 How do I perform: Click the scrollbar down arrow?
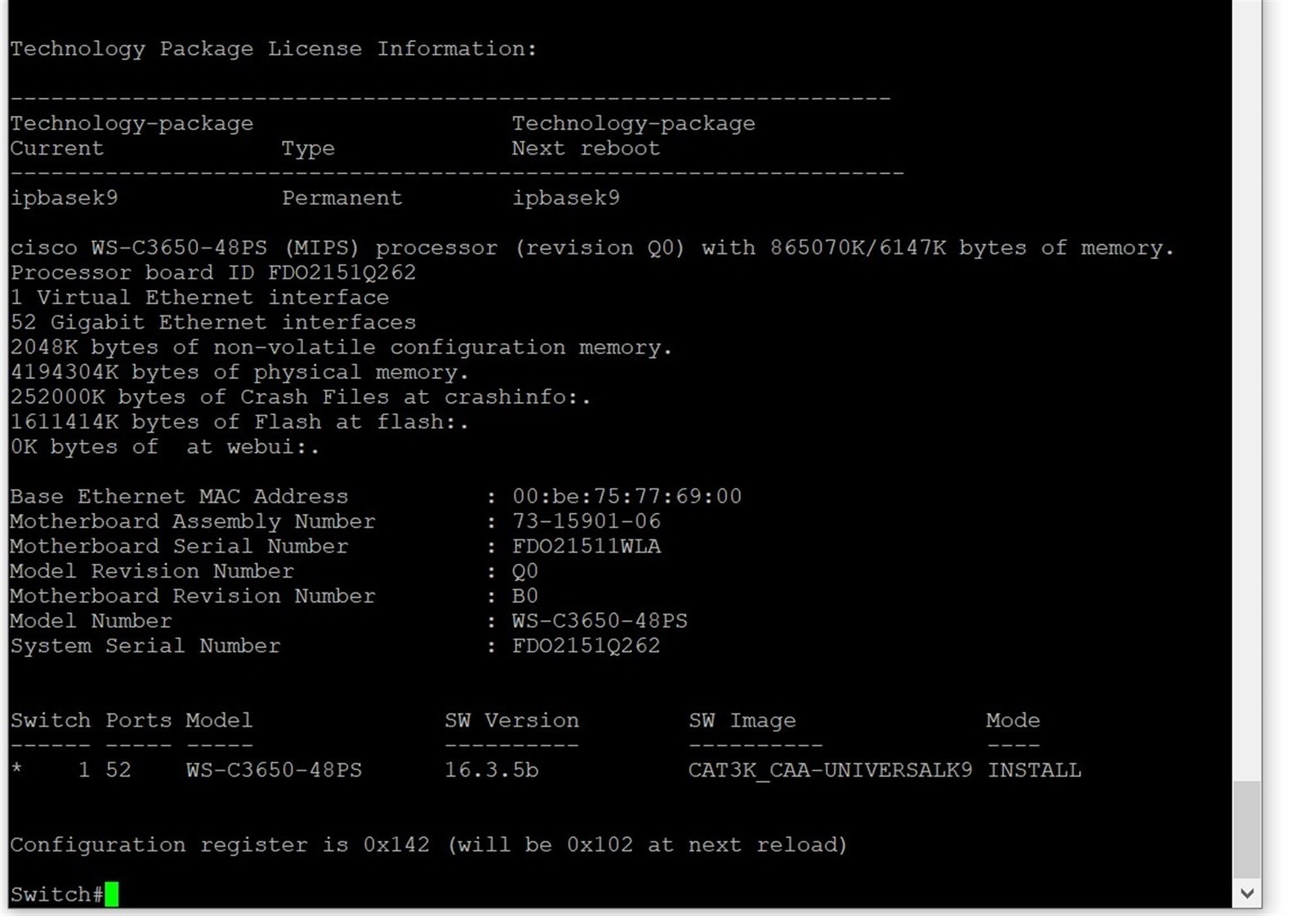pos(1247,893)
